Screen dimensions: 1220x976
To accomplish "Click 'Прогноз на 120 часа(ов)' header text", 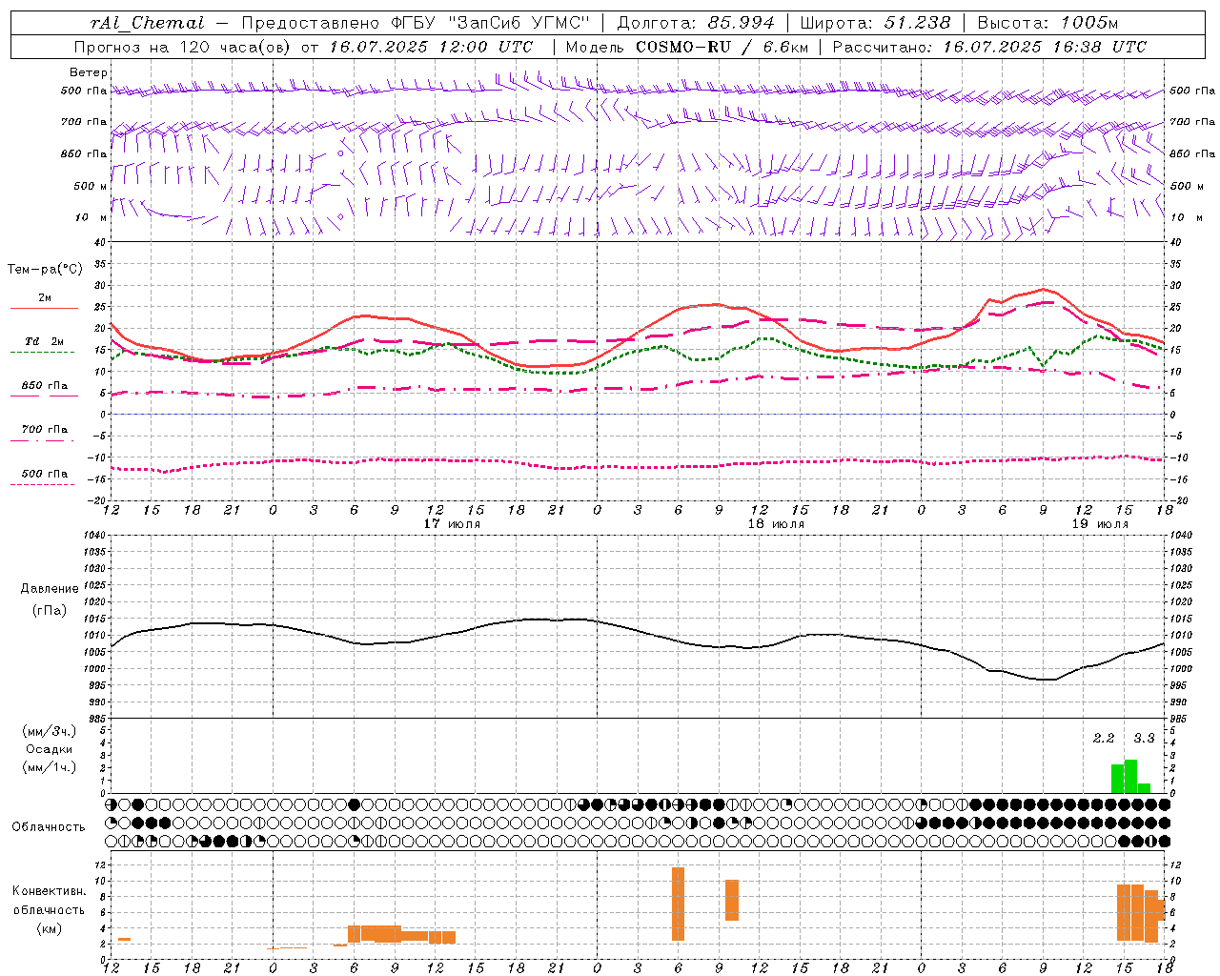I will [183, 47].
